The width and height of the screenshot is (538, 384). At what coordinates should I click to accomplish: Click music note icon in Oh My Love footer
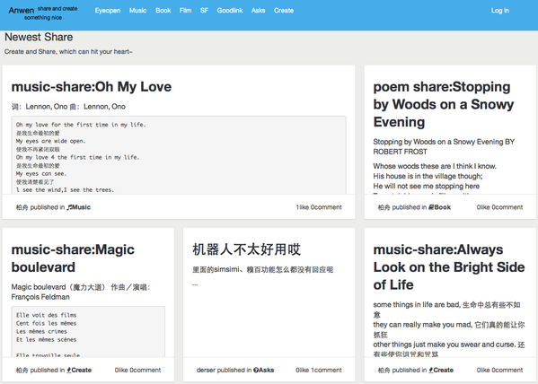coord(70,207)
